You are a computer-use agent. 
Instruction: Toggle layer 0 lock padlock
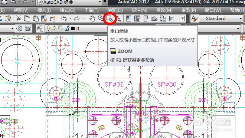[x=67, y=28]
